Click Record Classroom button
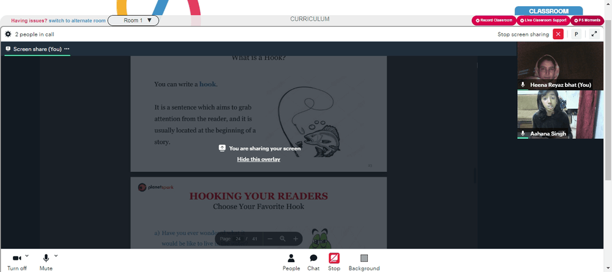 click(494, 20)
